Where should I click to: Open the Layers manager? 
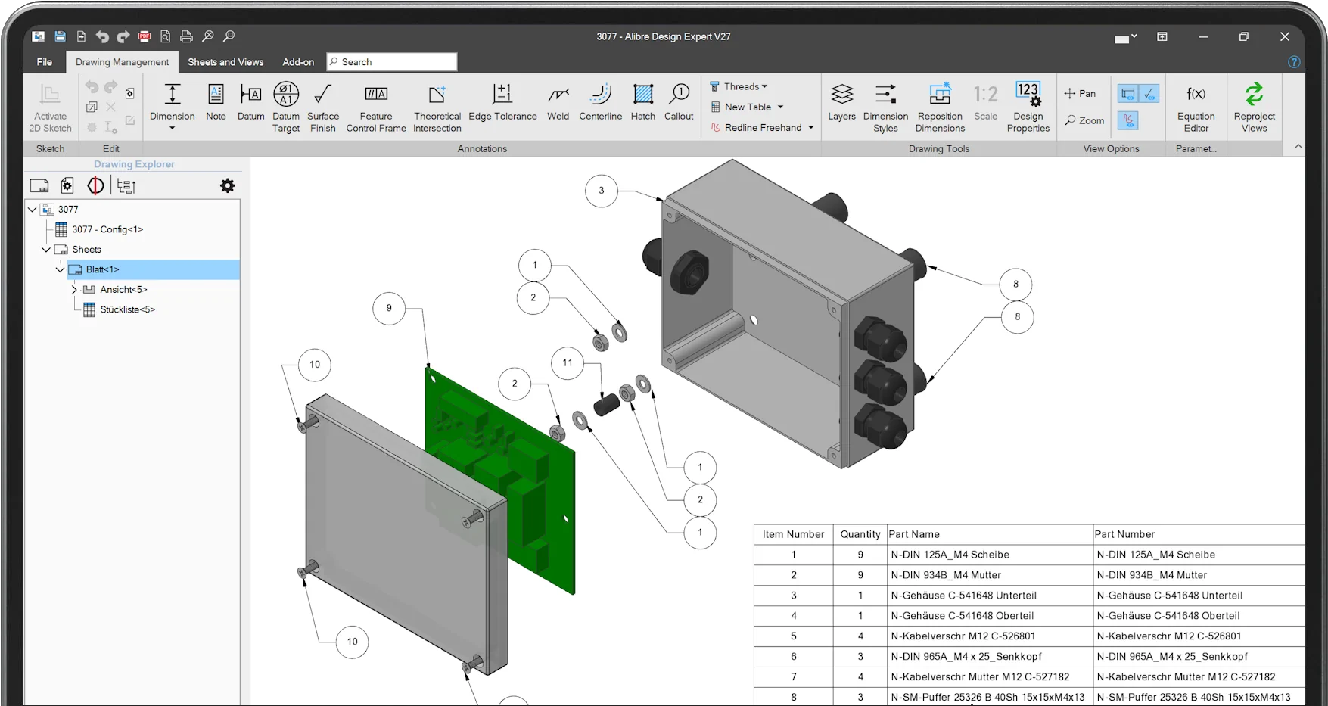tap(841, 103)
